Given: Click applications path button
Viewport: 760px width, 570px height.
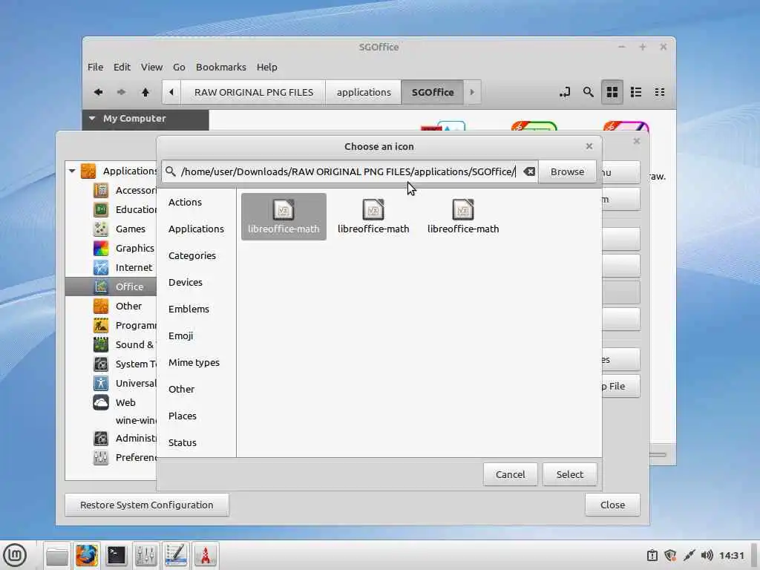Looking at the screenshot, I should (364, 92).
